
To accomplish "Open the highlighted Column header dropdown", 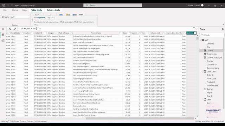I will [x=195, y=33].
